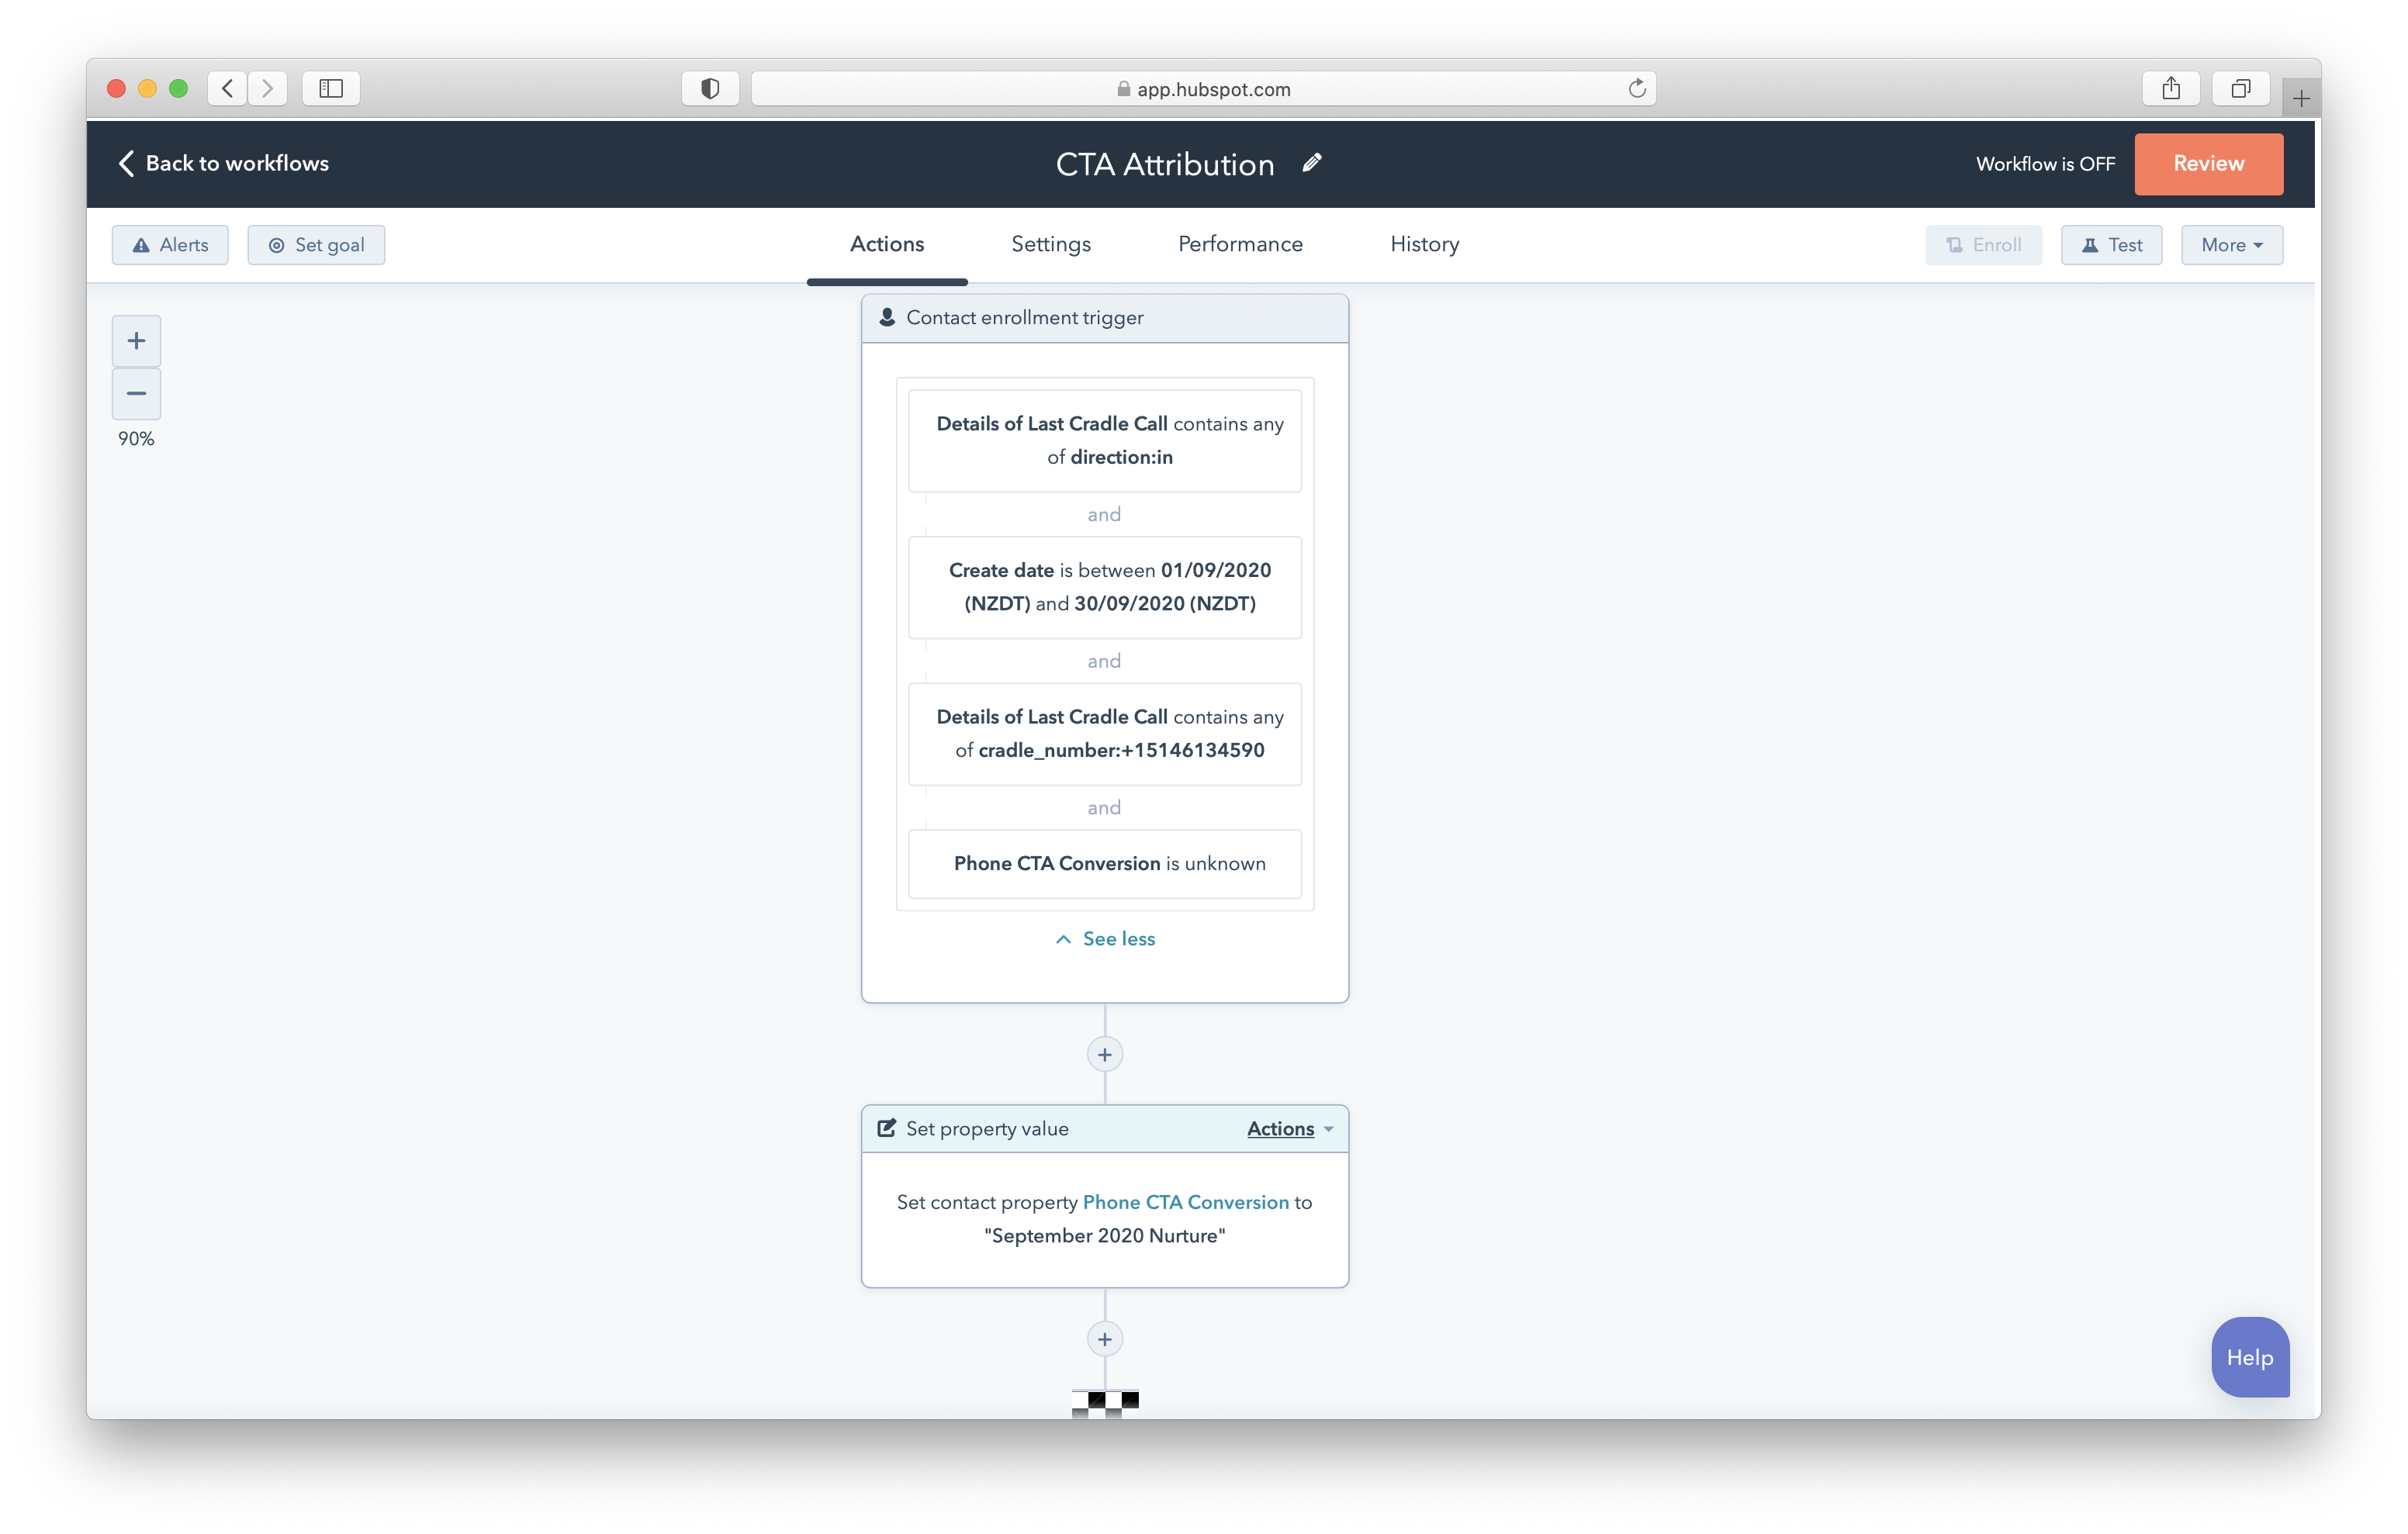Image resolution: width=2408 pixels, height=1534 pixels.
Task: Open the More dropdown
Action: pyautogui.click(x=2231, y=244)
